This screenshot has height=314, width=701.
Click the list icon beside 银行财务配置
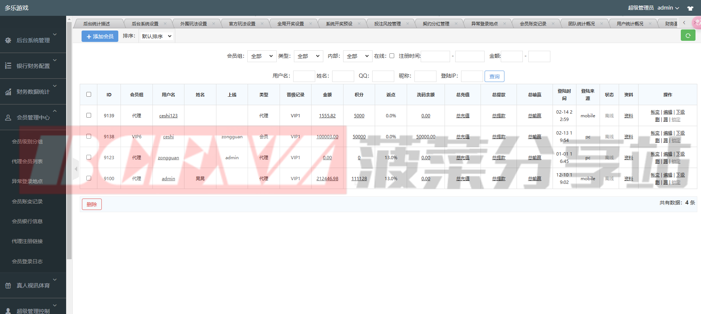pyautogui.click(x=8, y=66)
